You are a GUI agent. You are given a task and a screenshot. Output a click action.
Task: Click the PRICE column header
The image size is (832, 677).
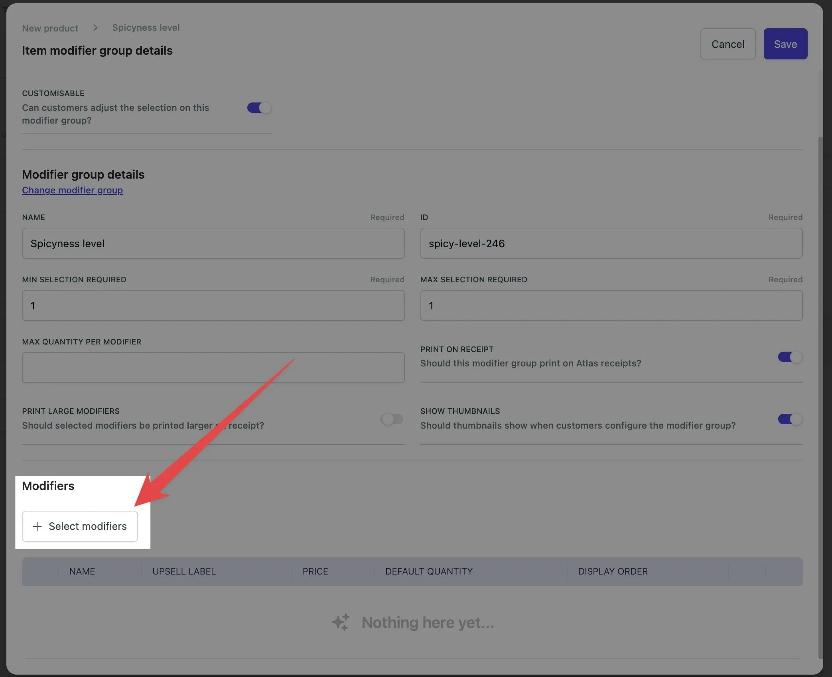click(315, 571)
